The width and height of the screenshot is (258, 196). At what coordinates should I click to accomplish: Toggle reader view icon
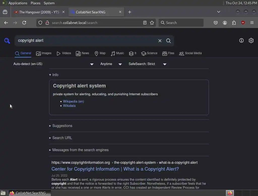point(145,23)
